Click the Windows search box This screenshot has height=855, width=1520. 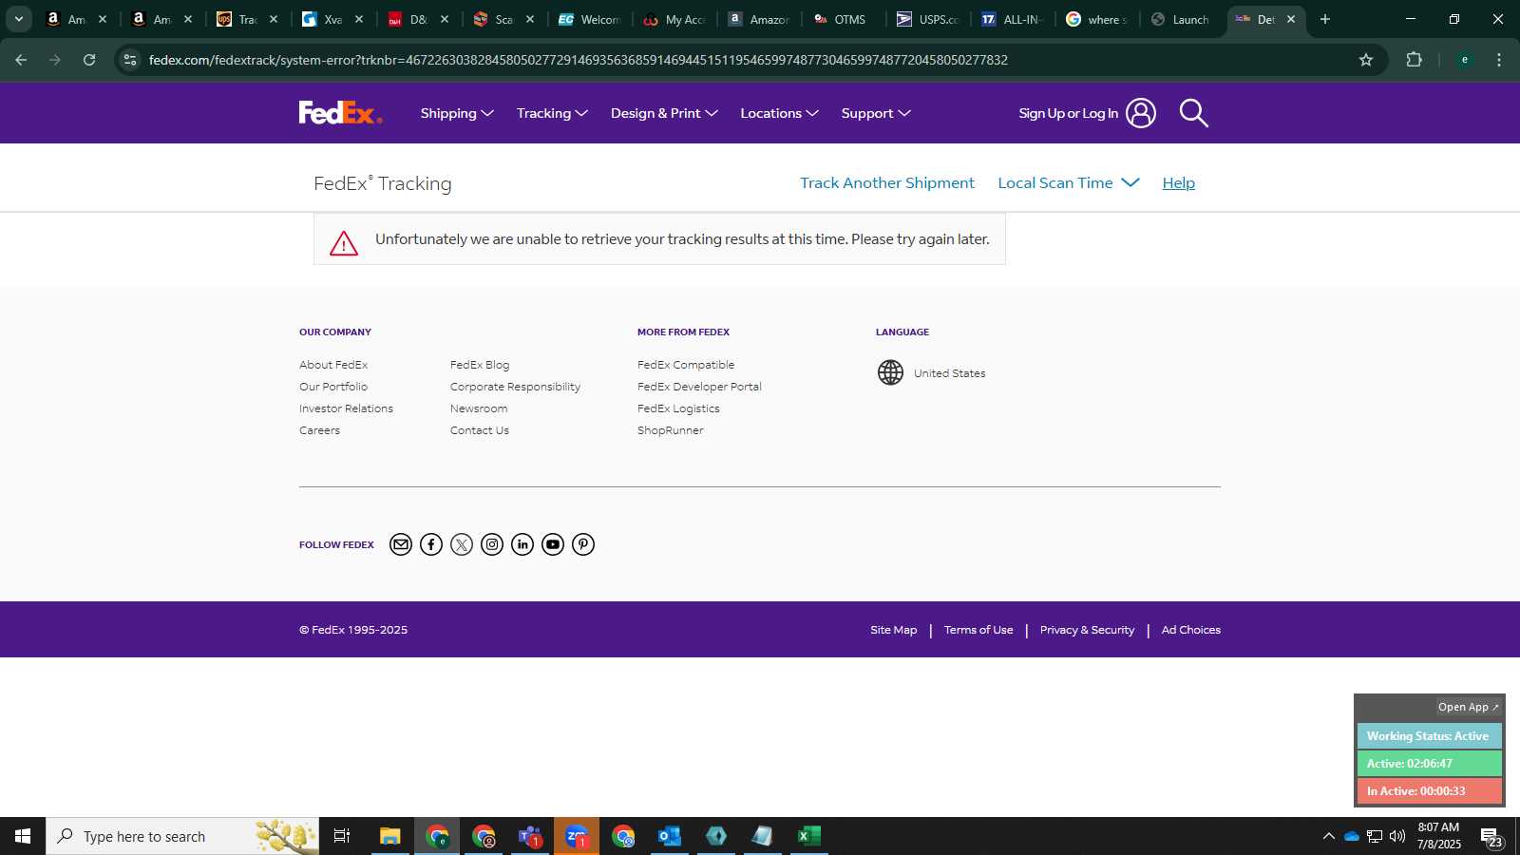click(x=182, y=836)
